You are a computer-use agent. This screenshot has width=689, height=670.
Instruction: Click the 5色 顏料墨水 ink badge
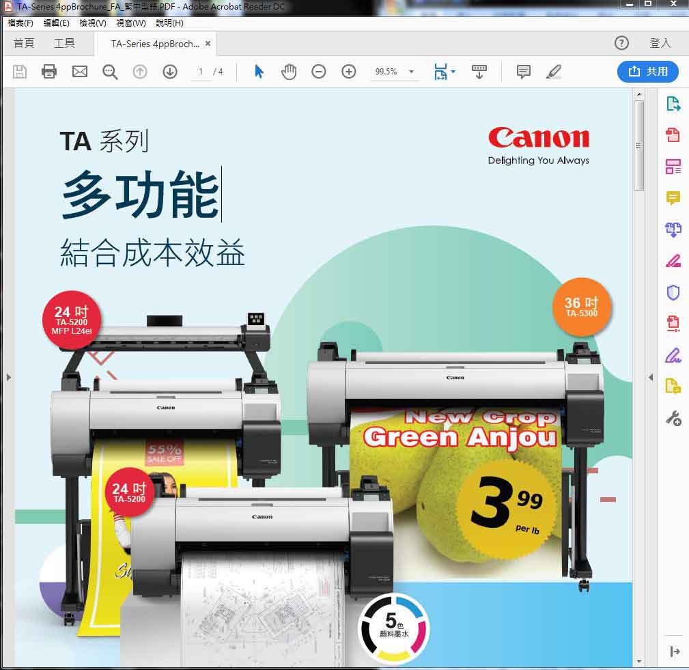point(394,627)
